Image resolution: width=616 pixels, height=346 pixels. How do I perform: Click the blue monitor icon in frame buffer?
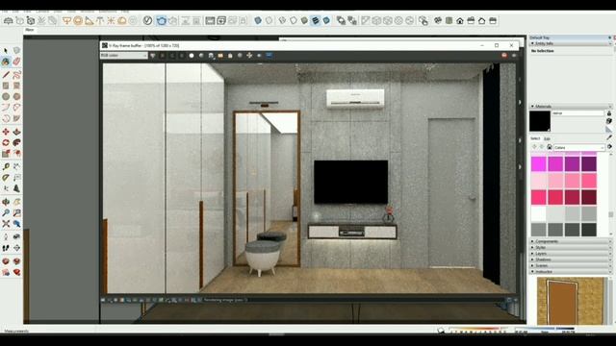coord(269,56)
